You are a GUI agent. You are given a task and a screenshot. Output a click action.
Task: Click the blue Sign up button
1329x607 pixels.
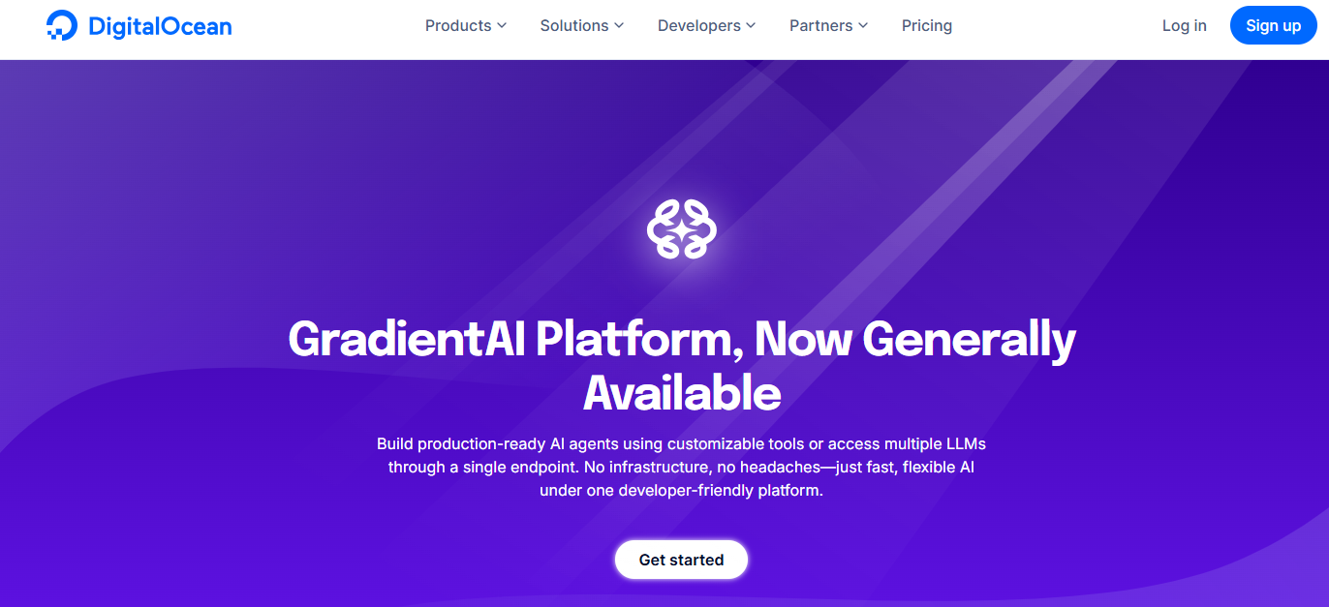[x=1273, y=25]
